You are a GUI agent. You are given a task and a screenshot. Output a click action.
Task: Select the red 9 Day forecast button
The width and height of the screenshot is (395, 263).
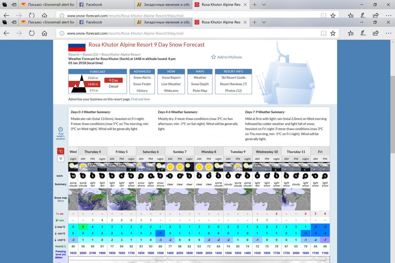[114, 80]
